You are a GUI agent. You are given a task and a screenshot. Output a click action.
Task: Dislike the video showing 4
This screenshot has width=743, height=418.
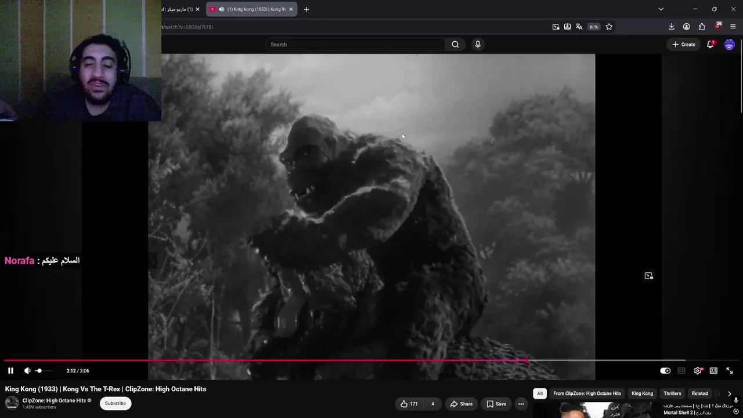point(432,404)
